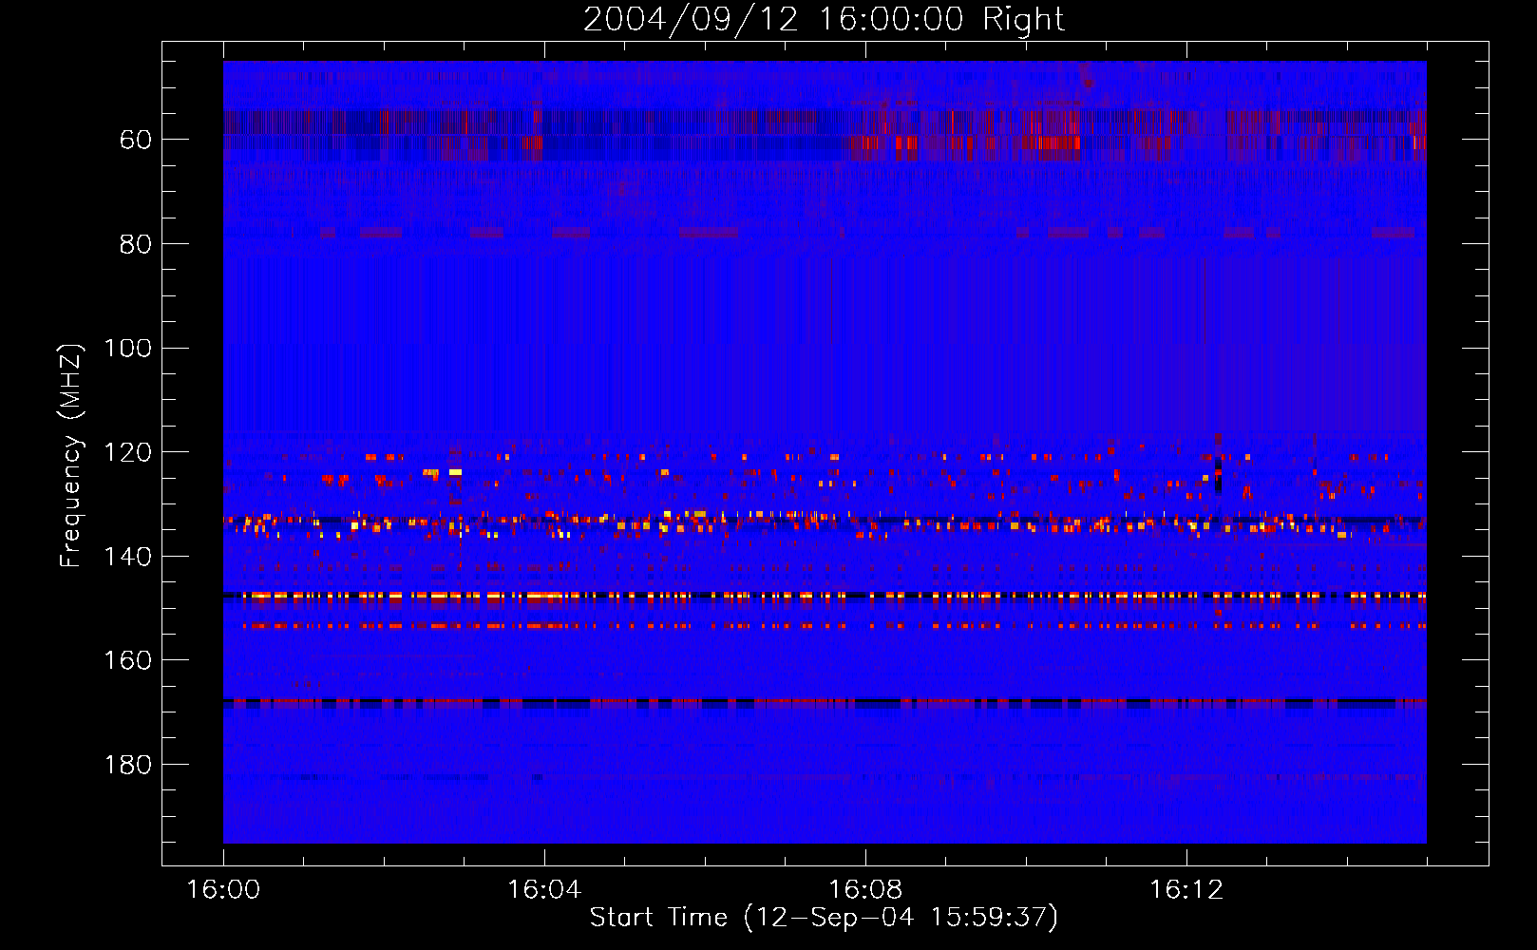Click the 180 frequency tick label

[x=127, y=765]
